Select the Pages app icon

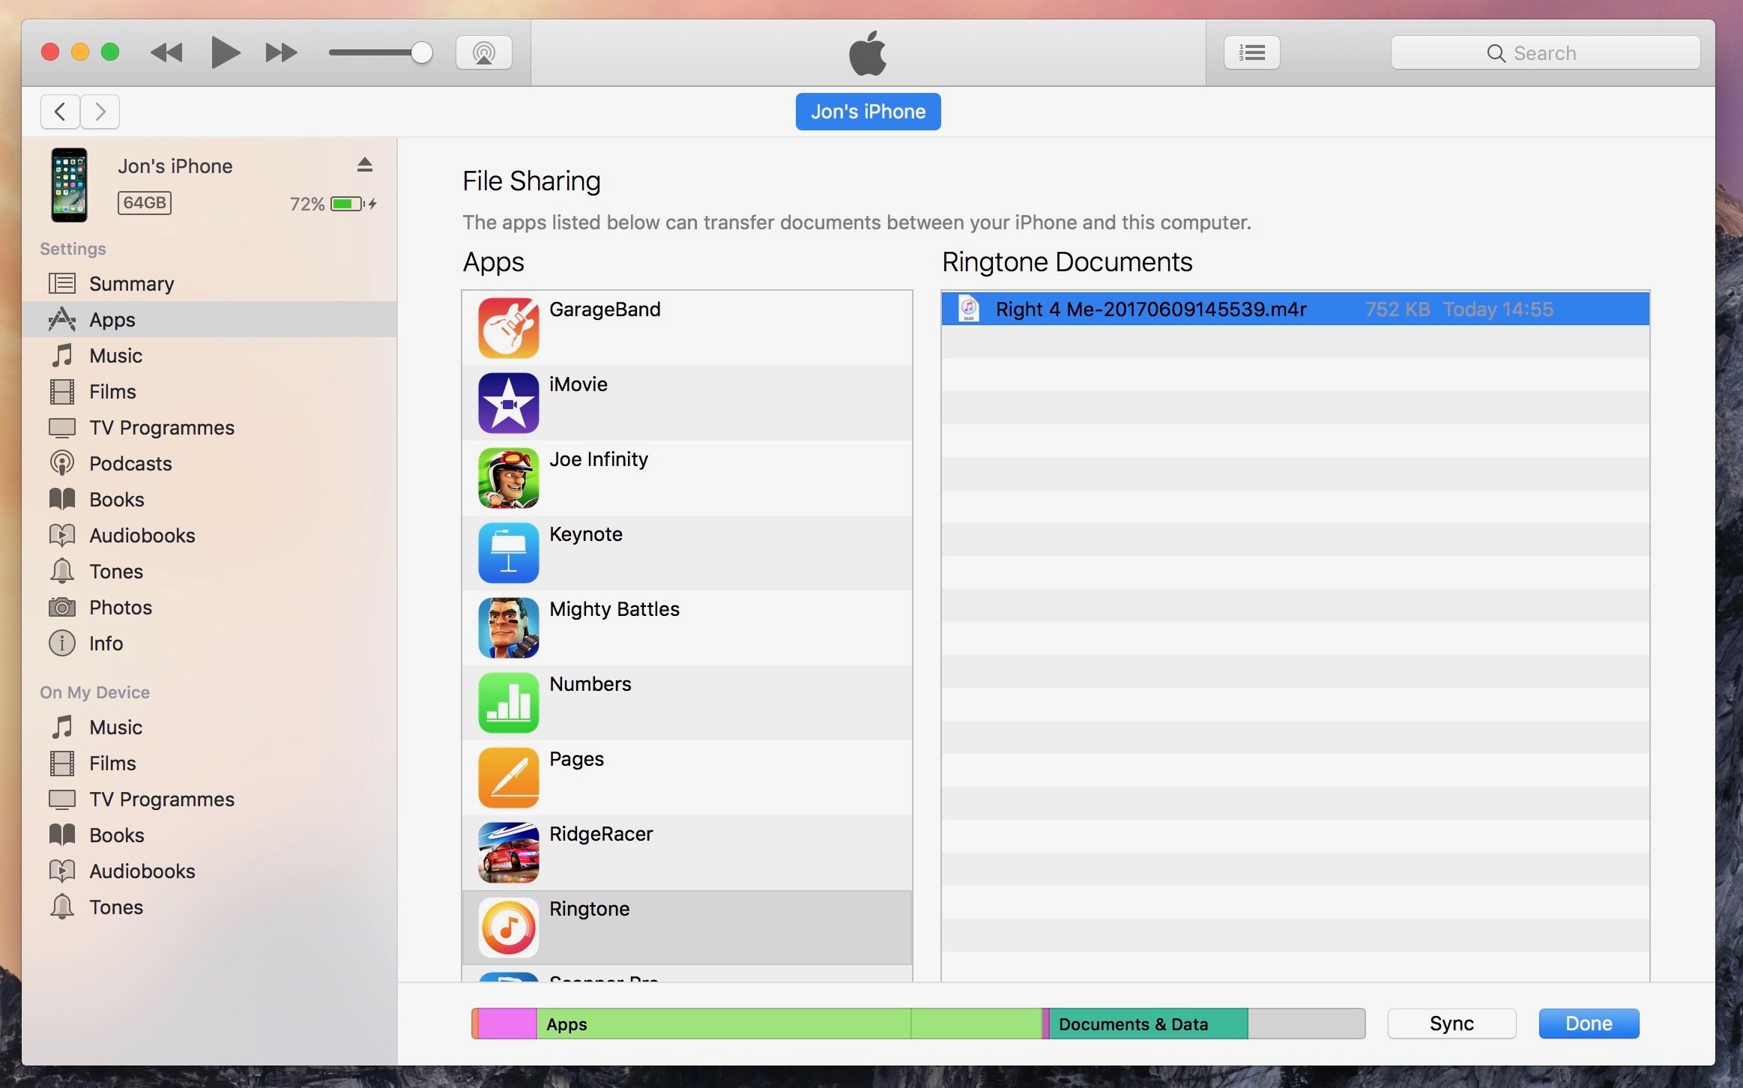[x=509, y=778]
